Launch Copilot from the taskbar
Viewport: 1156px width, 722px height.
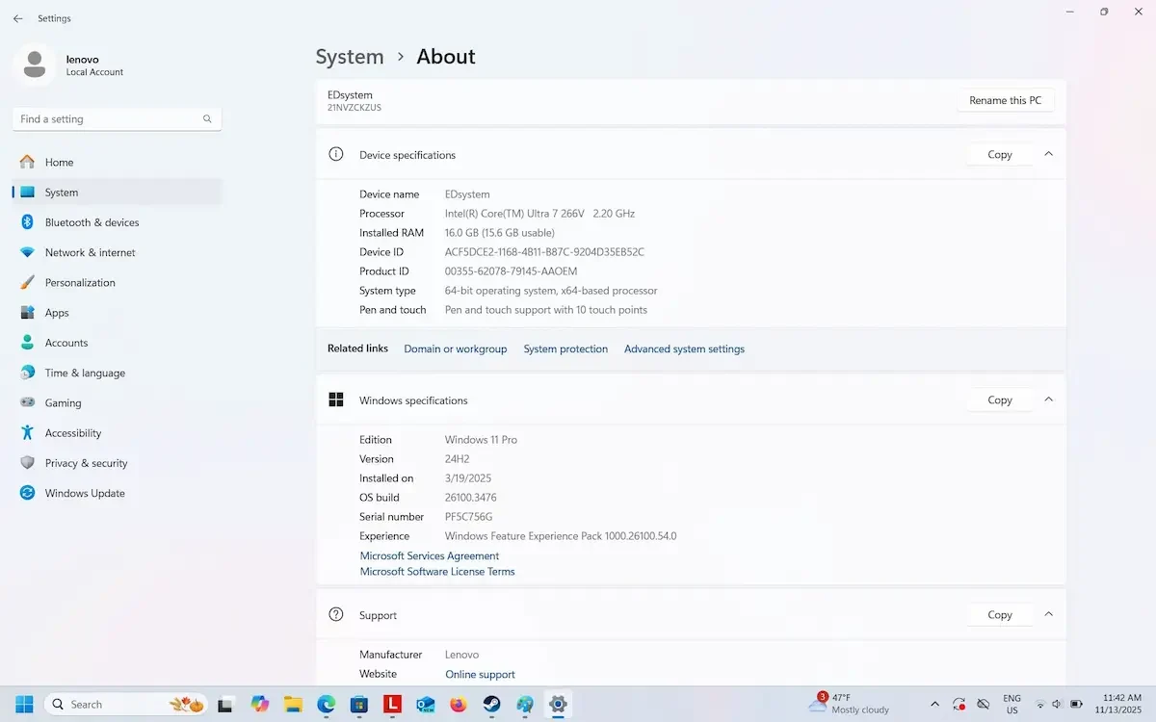tap(259, 705)
